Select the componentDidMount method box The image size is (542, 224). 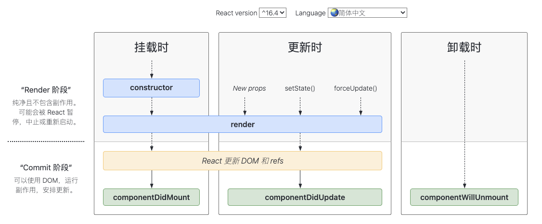(152, 197)
